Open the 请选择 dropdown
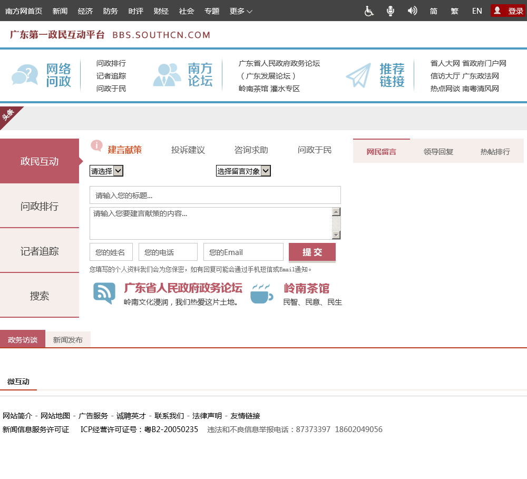Viewport: 527px width, 479px height. (x=106, y=171)
